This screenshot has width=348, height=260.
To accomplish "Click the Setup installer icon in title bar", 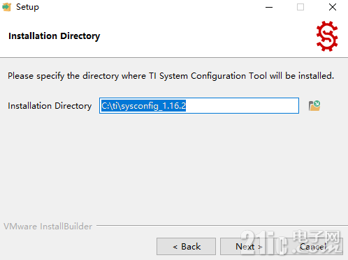I will click(x=6, y=7).
